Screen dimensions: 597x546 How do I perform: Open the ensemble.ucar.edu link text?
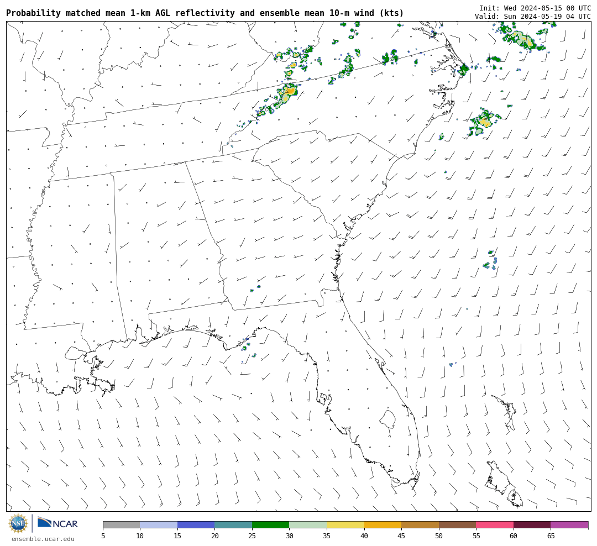pos(43,539)
